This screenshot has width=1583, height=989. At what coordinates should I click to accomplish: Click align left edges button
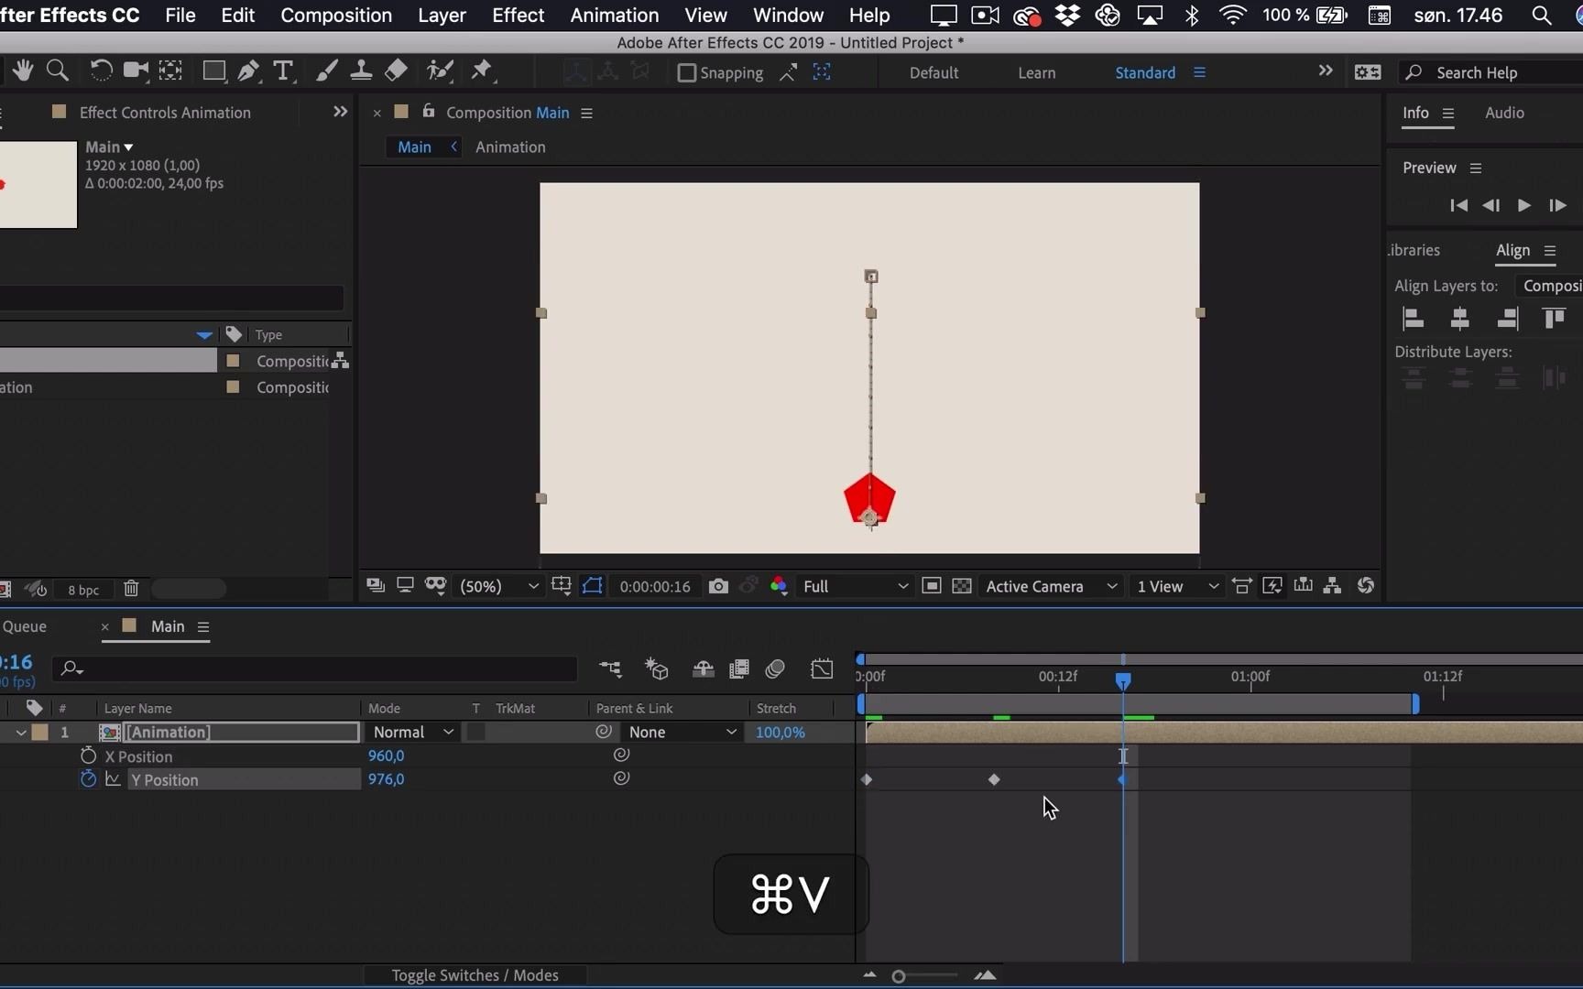click(1414, 319)
